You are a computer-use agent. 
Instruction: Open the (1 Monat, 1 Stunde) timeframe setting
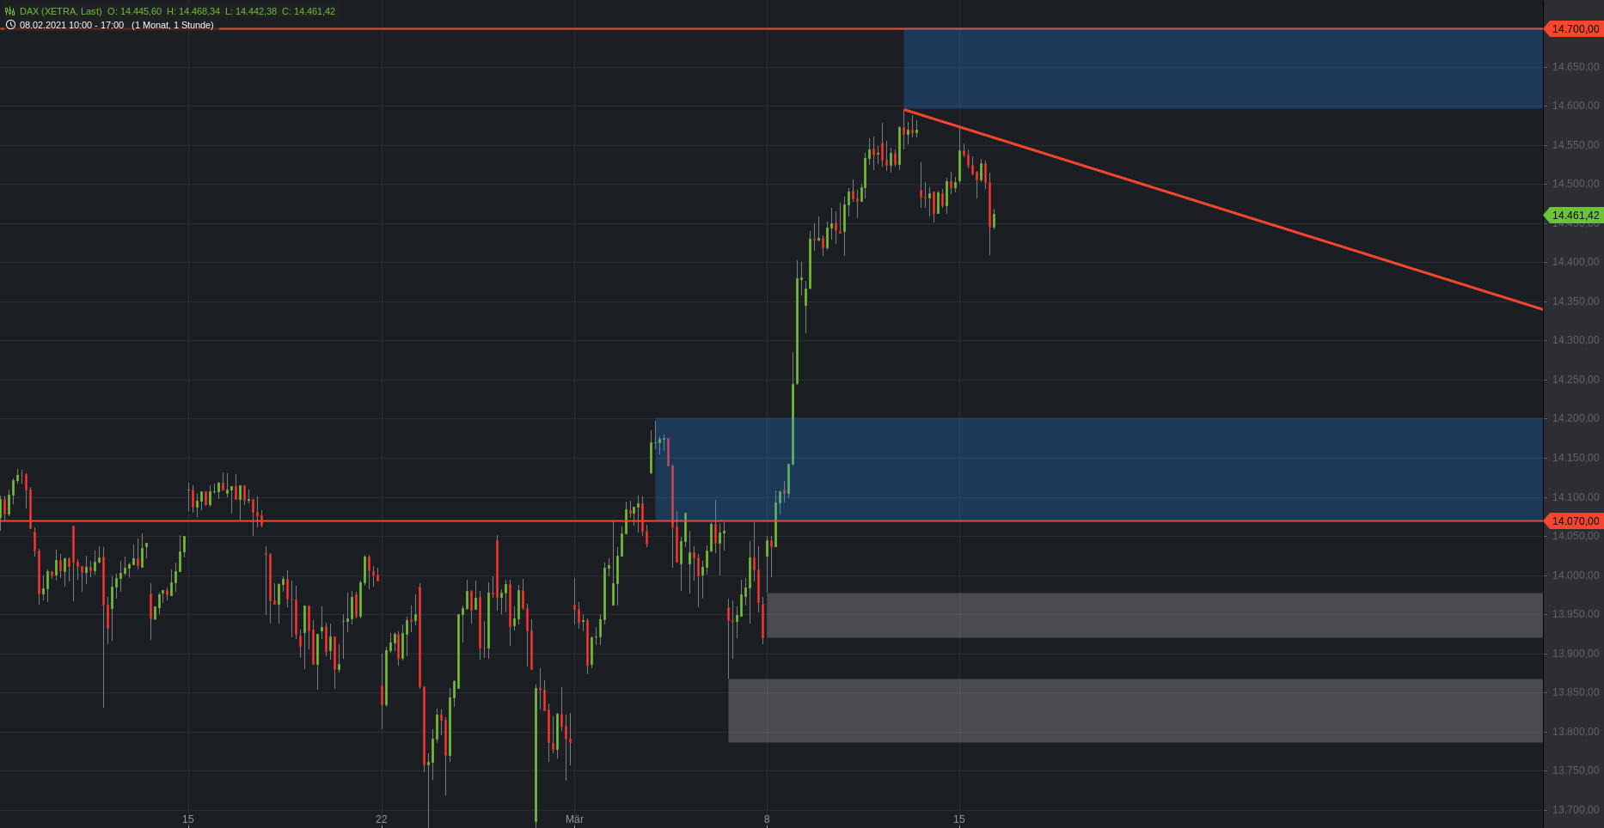coord(172,25)
